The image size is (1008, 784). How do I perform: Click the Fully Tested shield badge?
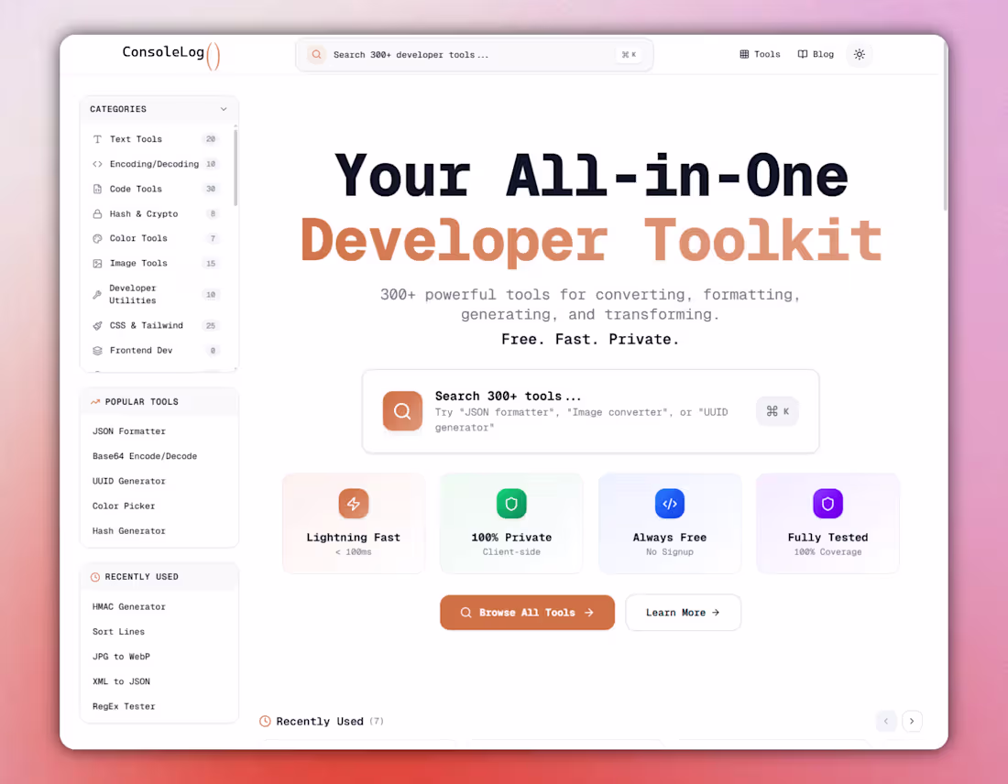827,503
